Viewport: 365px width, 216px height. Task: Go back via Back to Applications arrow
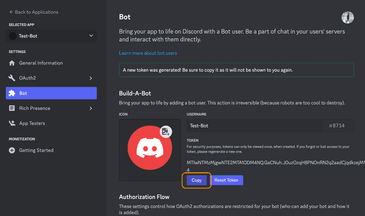(11, 12)
